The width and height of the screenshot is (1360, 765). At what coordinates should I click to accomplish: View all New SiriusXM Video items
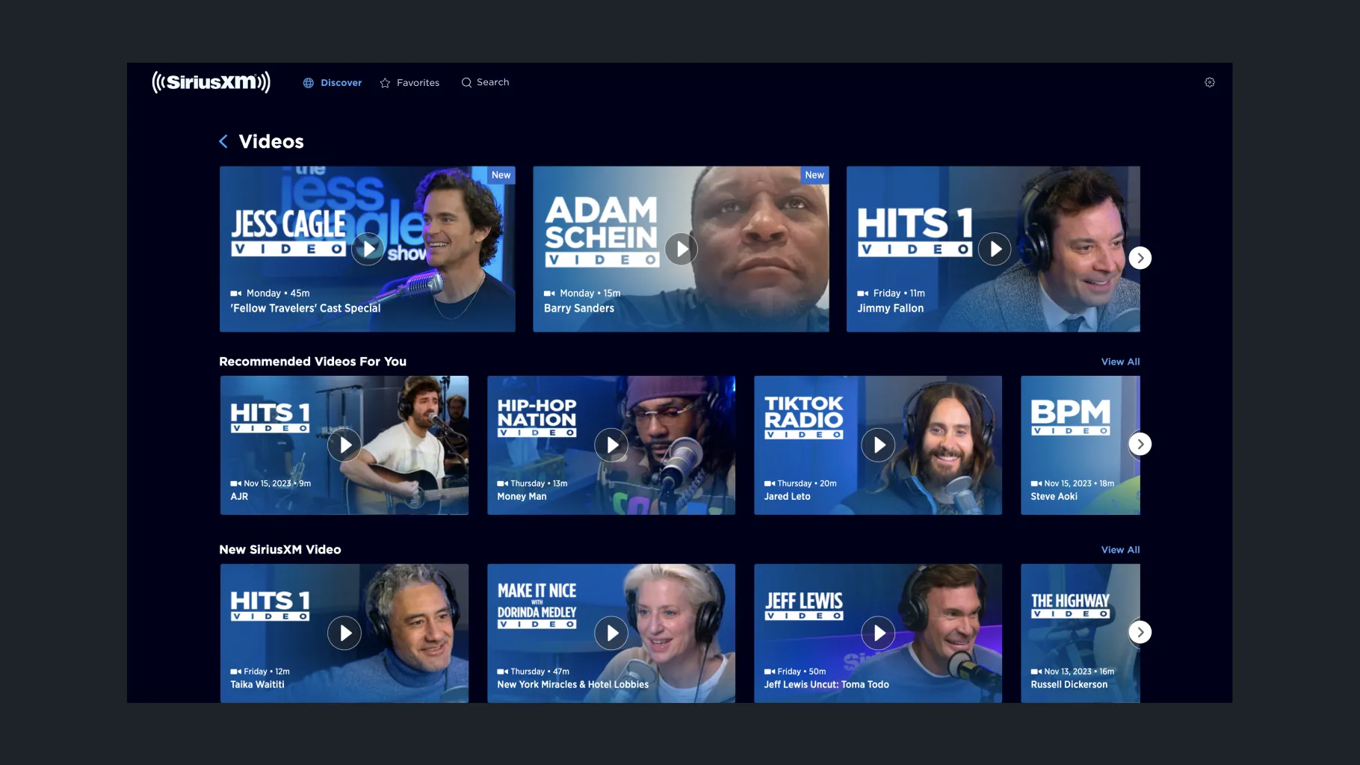(x=1121, y=550)
